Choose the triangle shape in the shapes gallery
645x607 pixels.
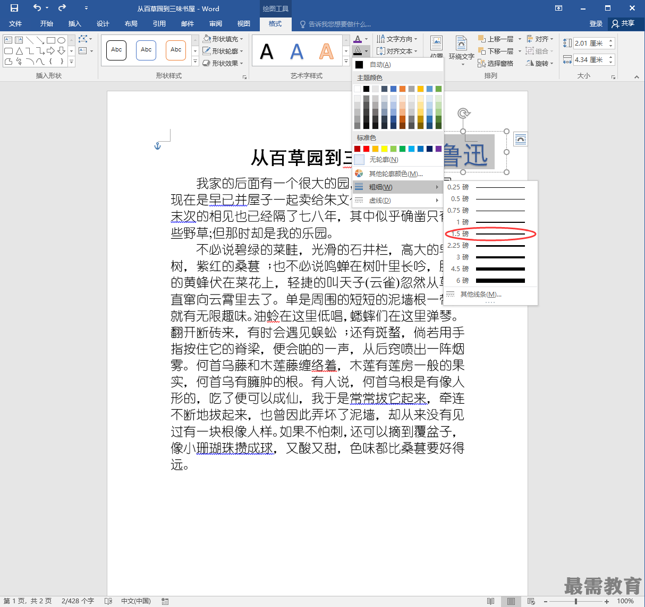pos(19,51)
